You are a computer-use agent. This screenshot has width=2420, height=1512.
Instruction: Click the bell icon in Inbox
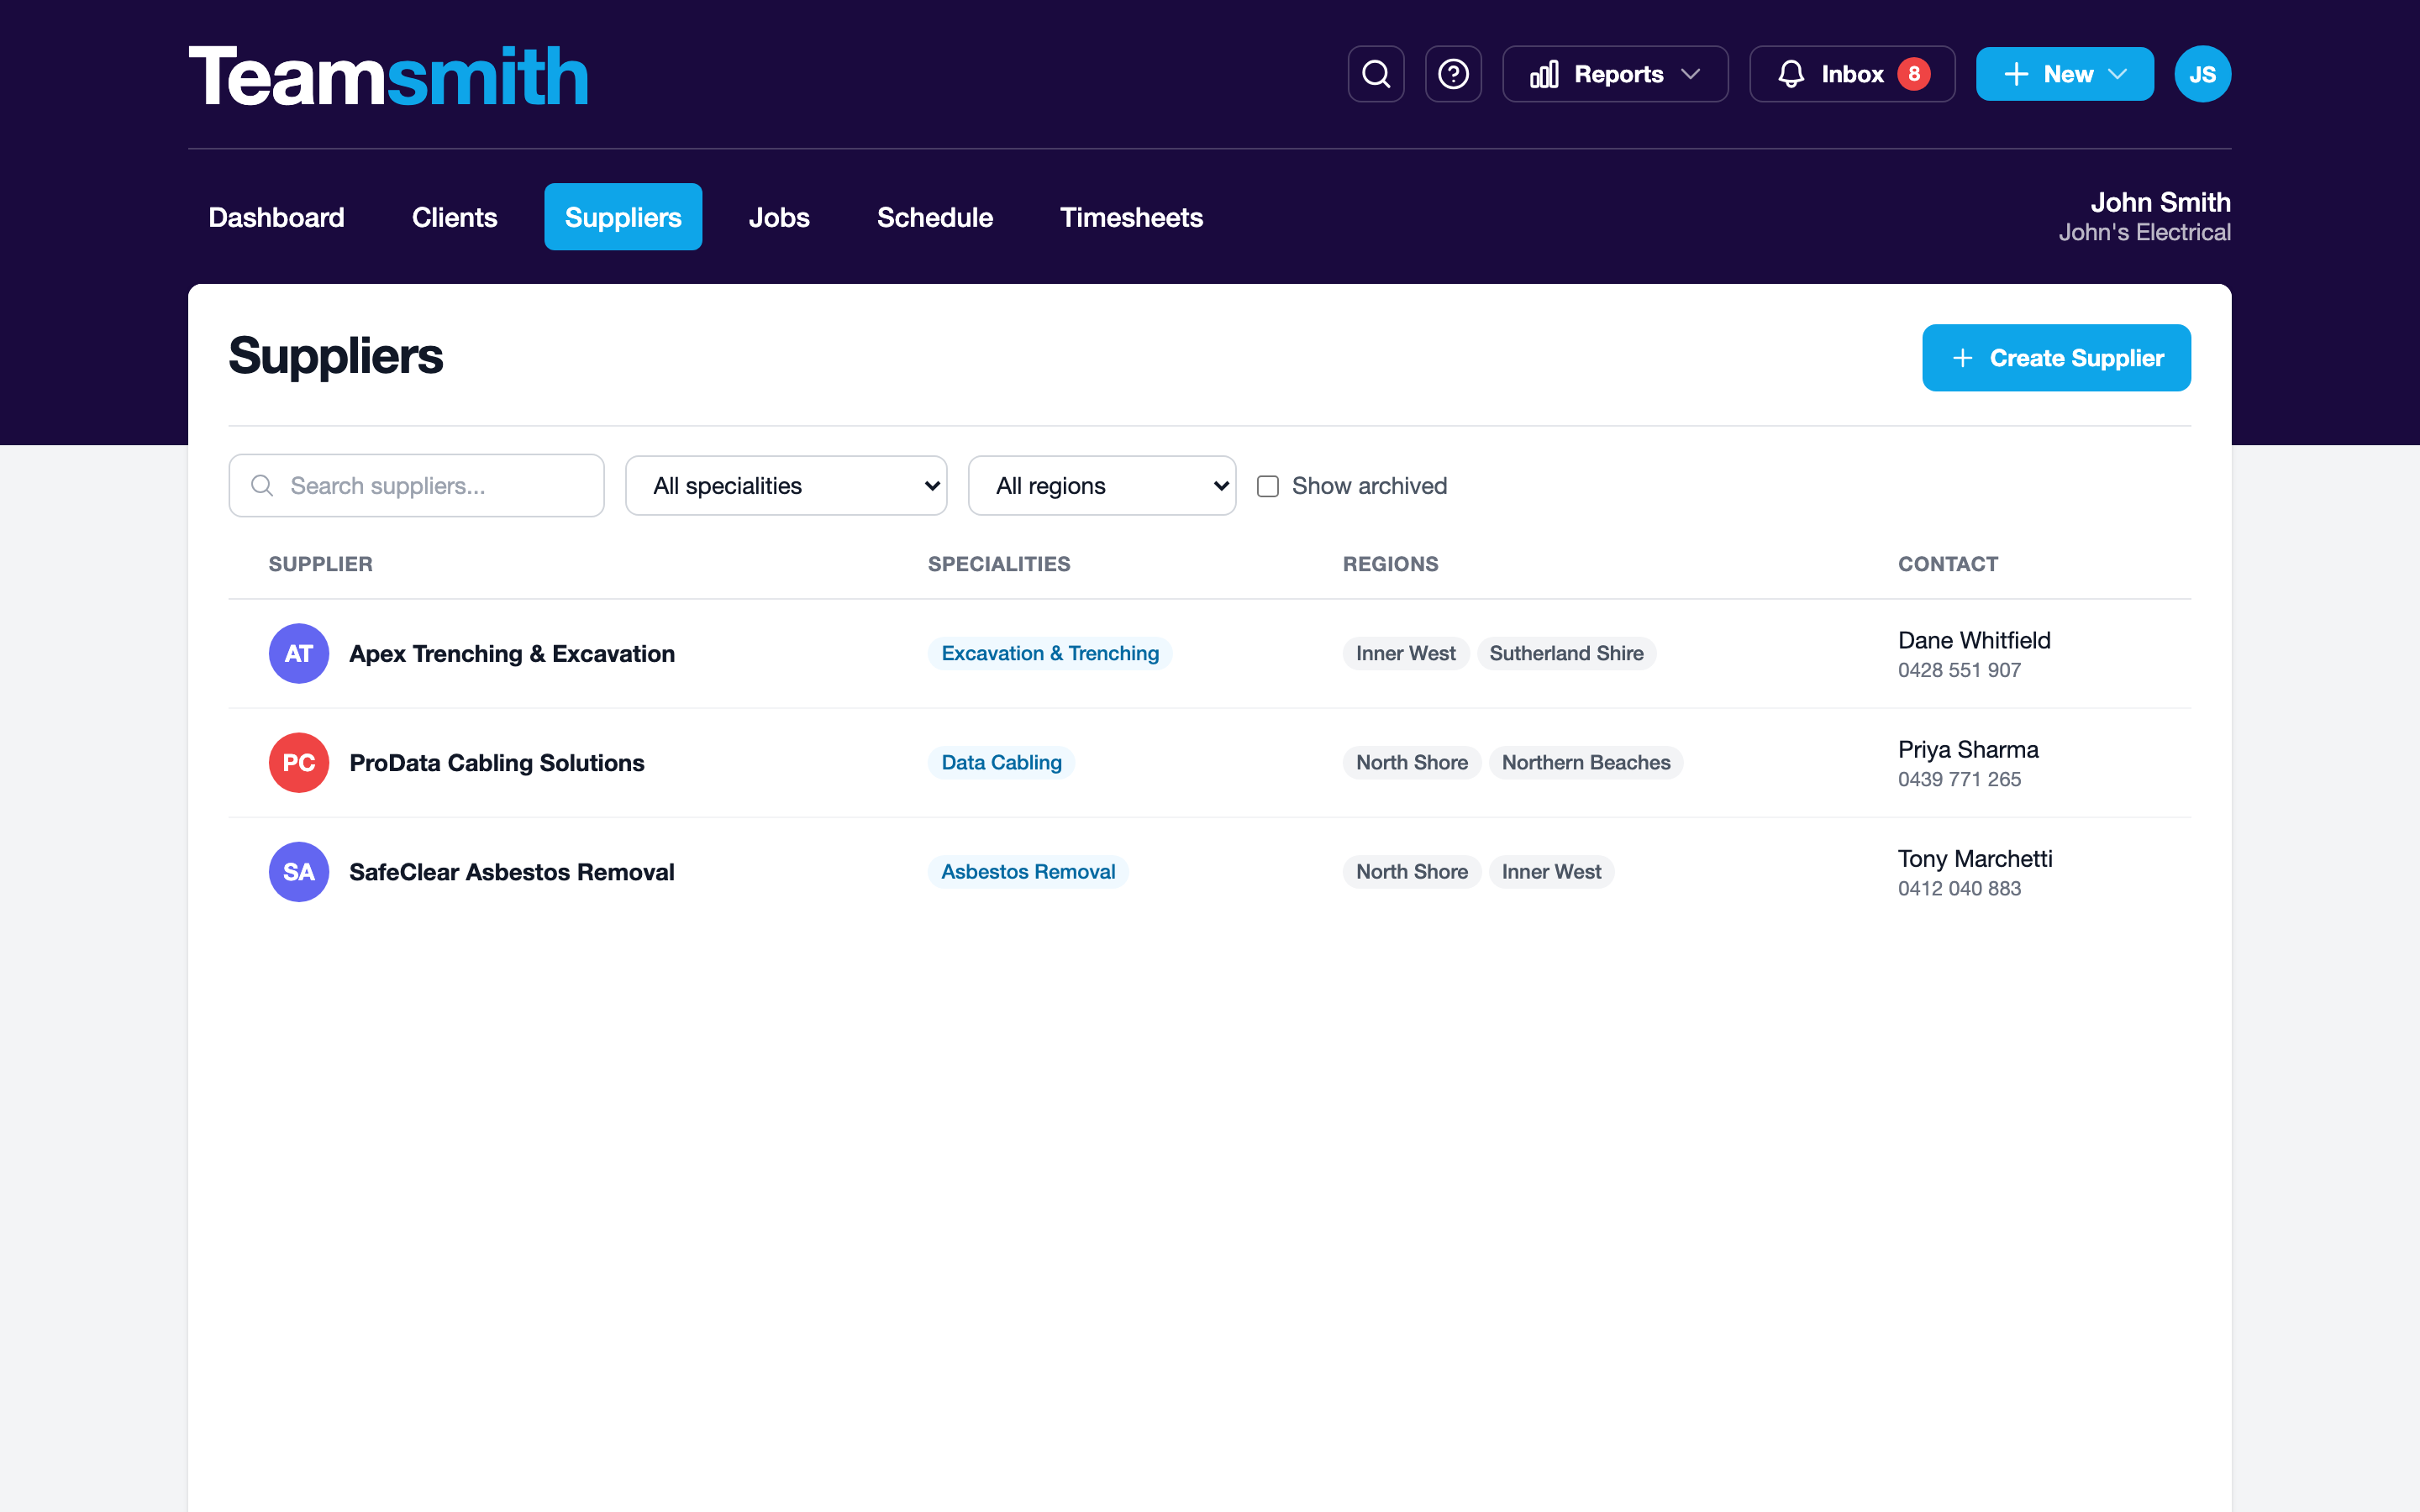(1791, 74)
